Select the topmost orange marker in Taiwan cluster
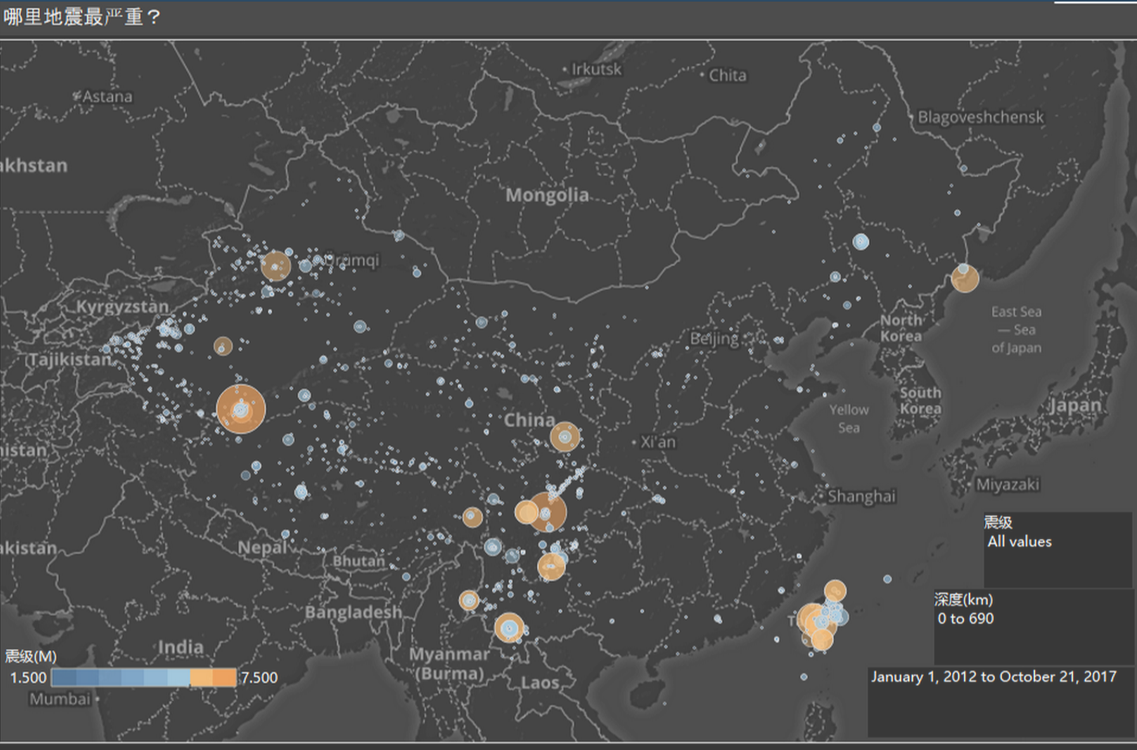 click(x=835, y=590)
